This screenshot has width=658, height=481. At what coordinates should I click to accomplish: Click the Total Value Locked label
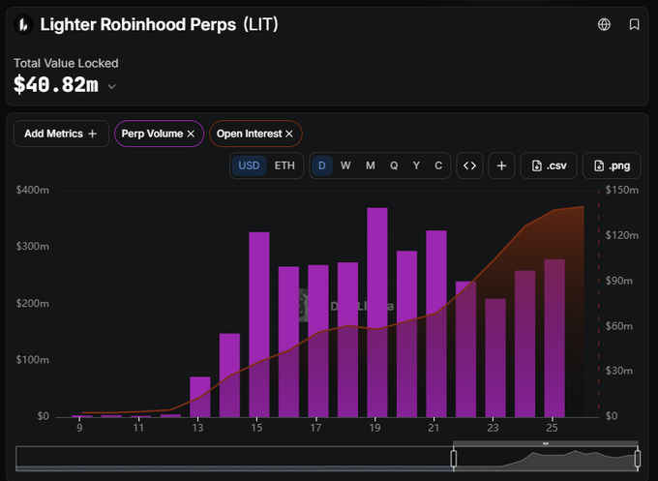click(66, 63)
